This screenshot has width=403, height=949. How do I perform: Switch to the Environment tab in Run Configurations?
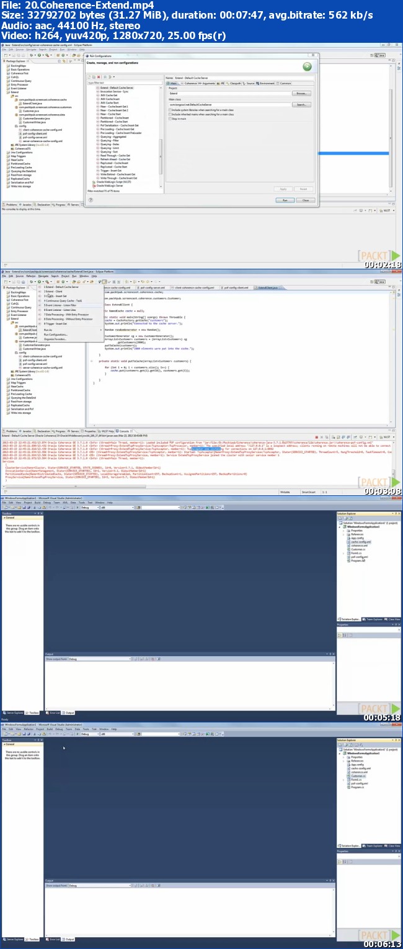(265, 83)
